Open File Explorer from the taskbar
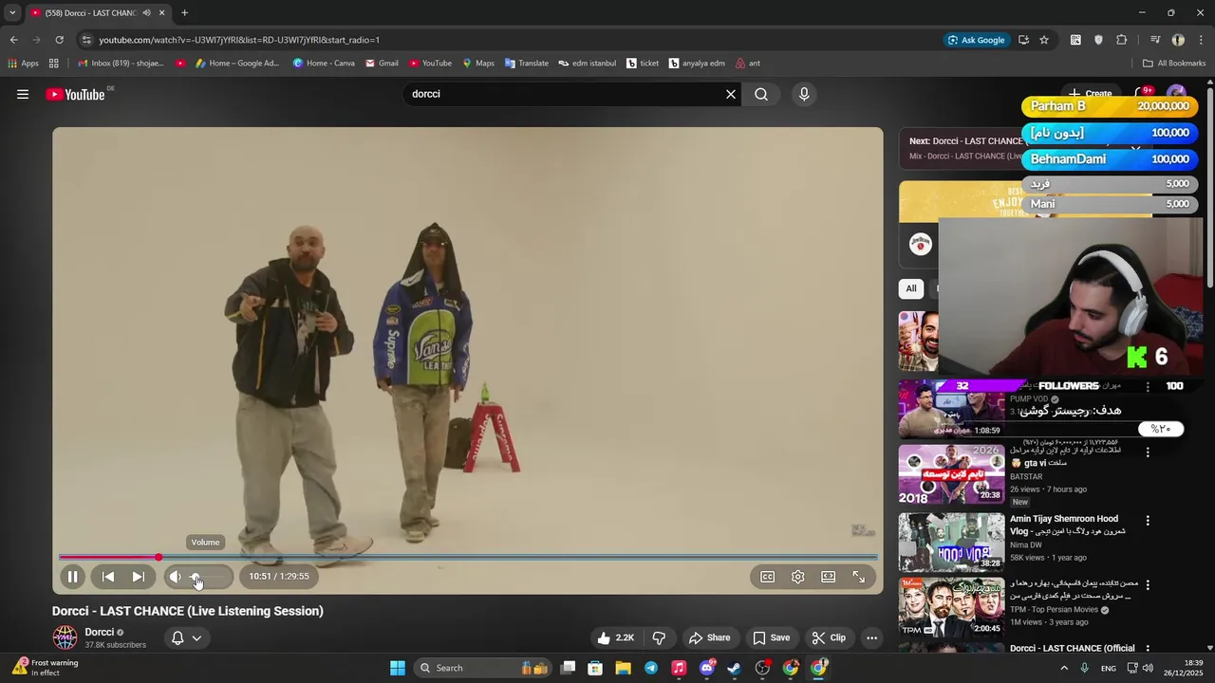 pyautogui.click(x=624, y=668)
